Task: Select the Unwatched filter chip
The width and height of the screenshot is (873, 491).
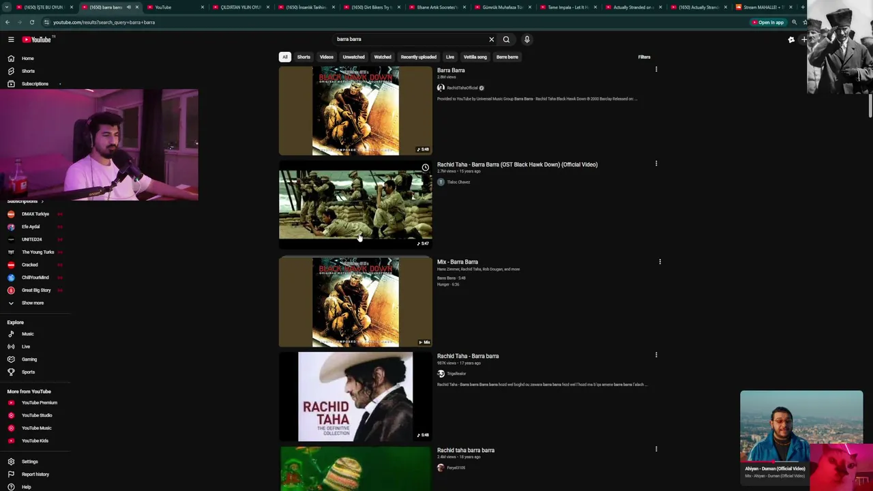Action: pyautogui.click(x=353, y=57)
